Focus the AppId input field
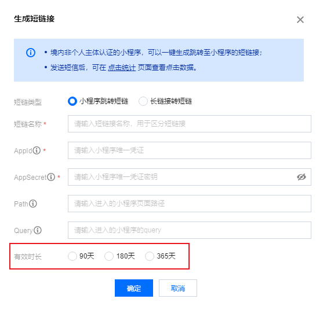This screenshot has height=310, width=316. 190,150
